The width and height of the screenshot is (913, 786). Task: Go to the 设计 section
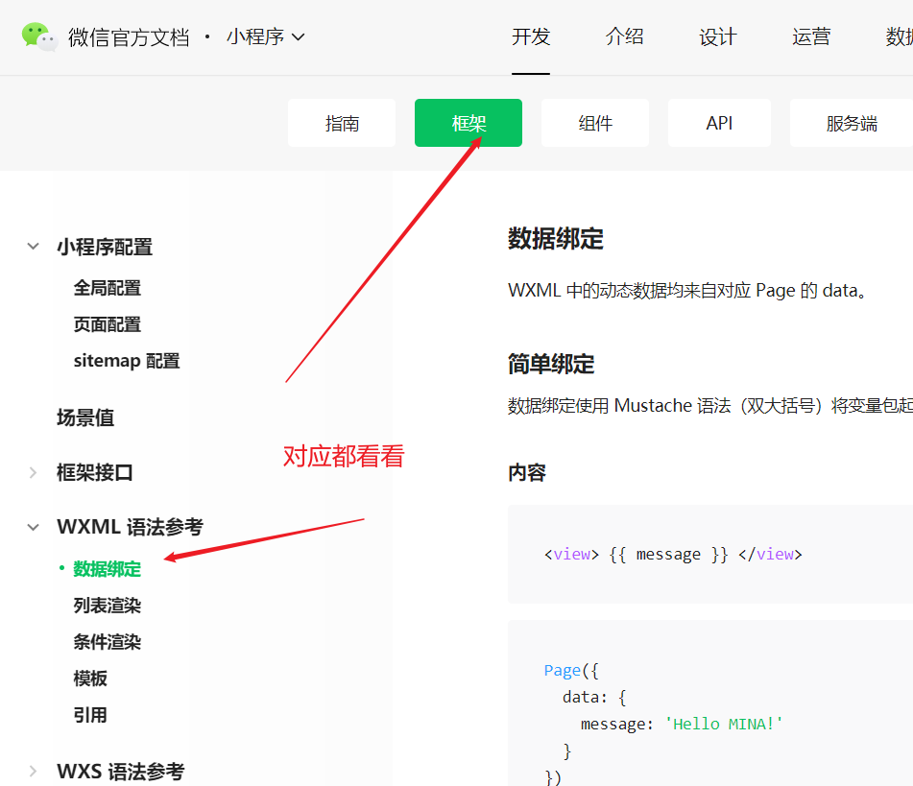(717, 36)
